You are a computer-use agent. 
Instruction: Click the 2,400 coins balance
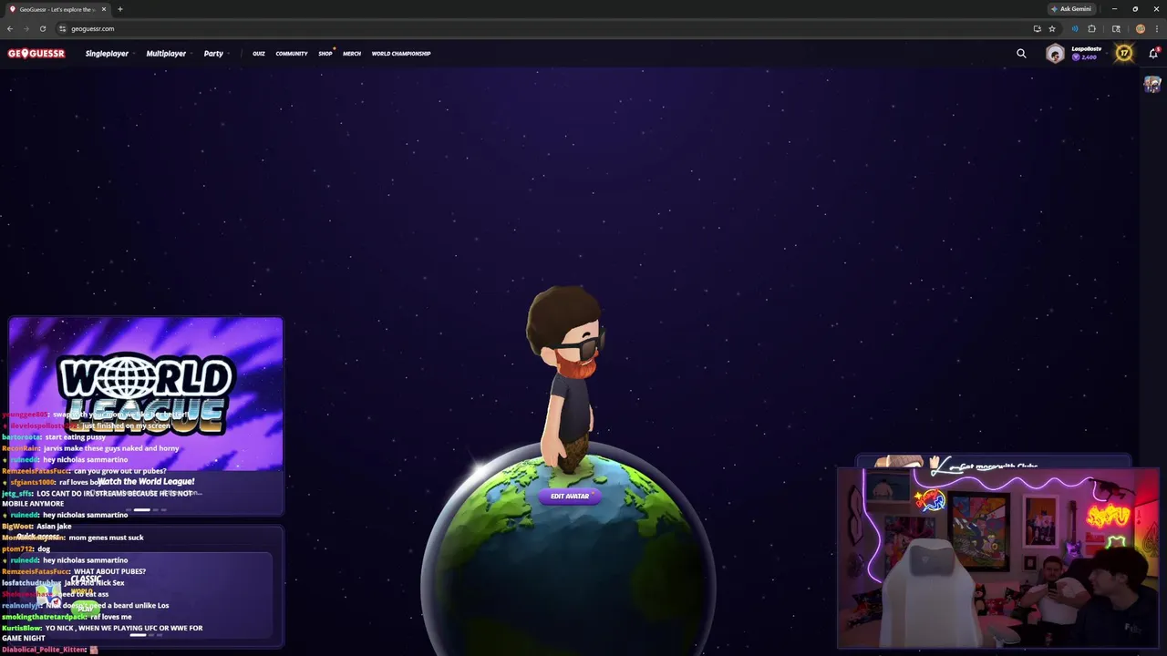(x=1084, y=57)
